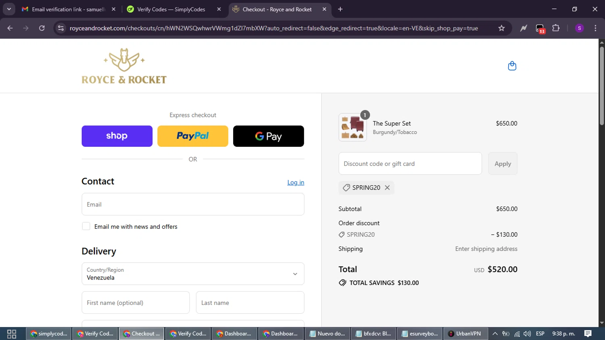
Task: Open the Chrome three-dot menu
Action: pos(595,28)
